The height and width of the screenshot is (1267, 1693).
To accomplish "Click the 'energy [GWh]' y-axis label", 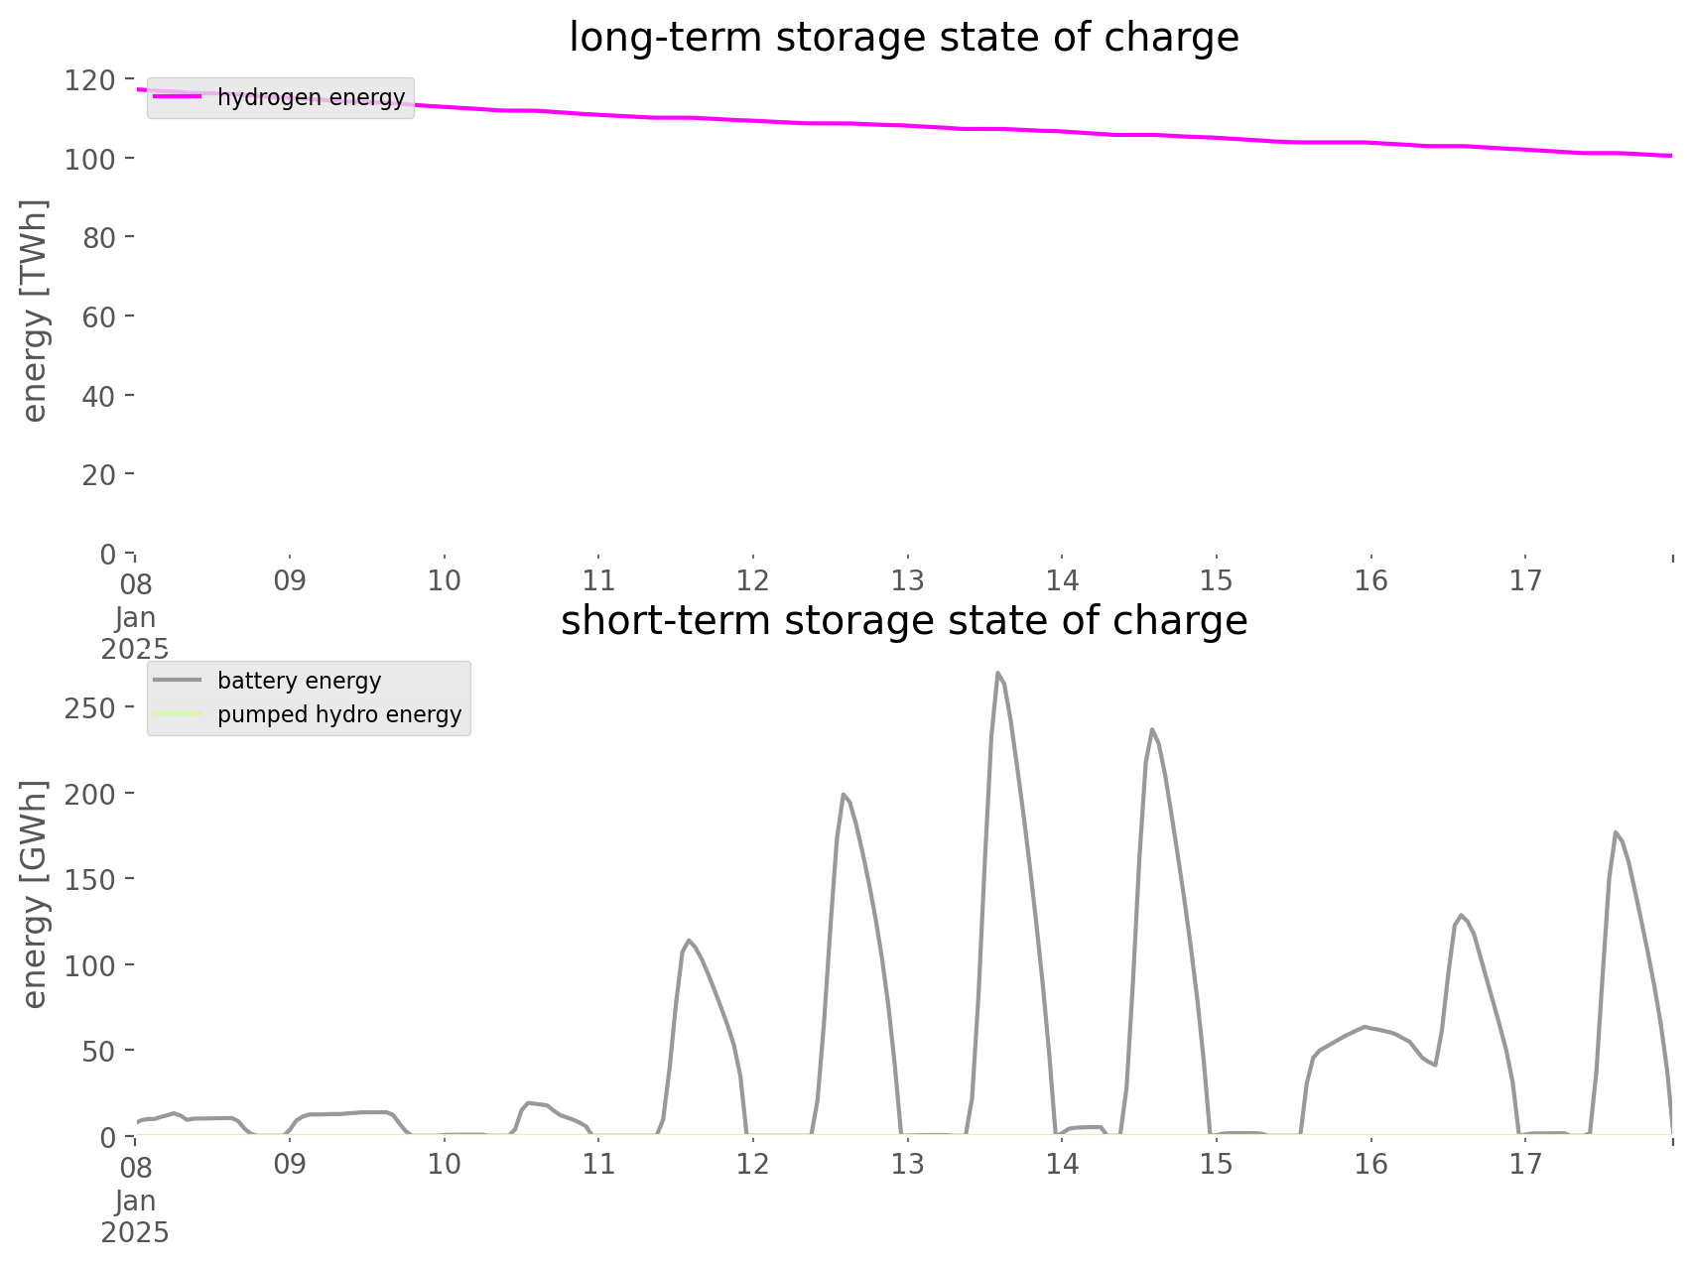I will click(35, 894).
